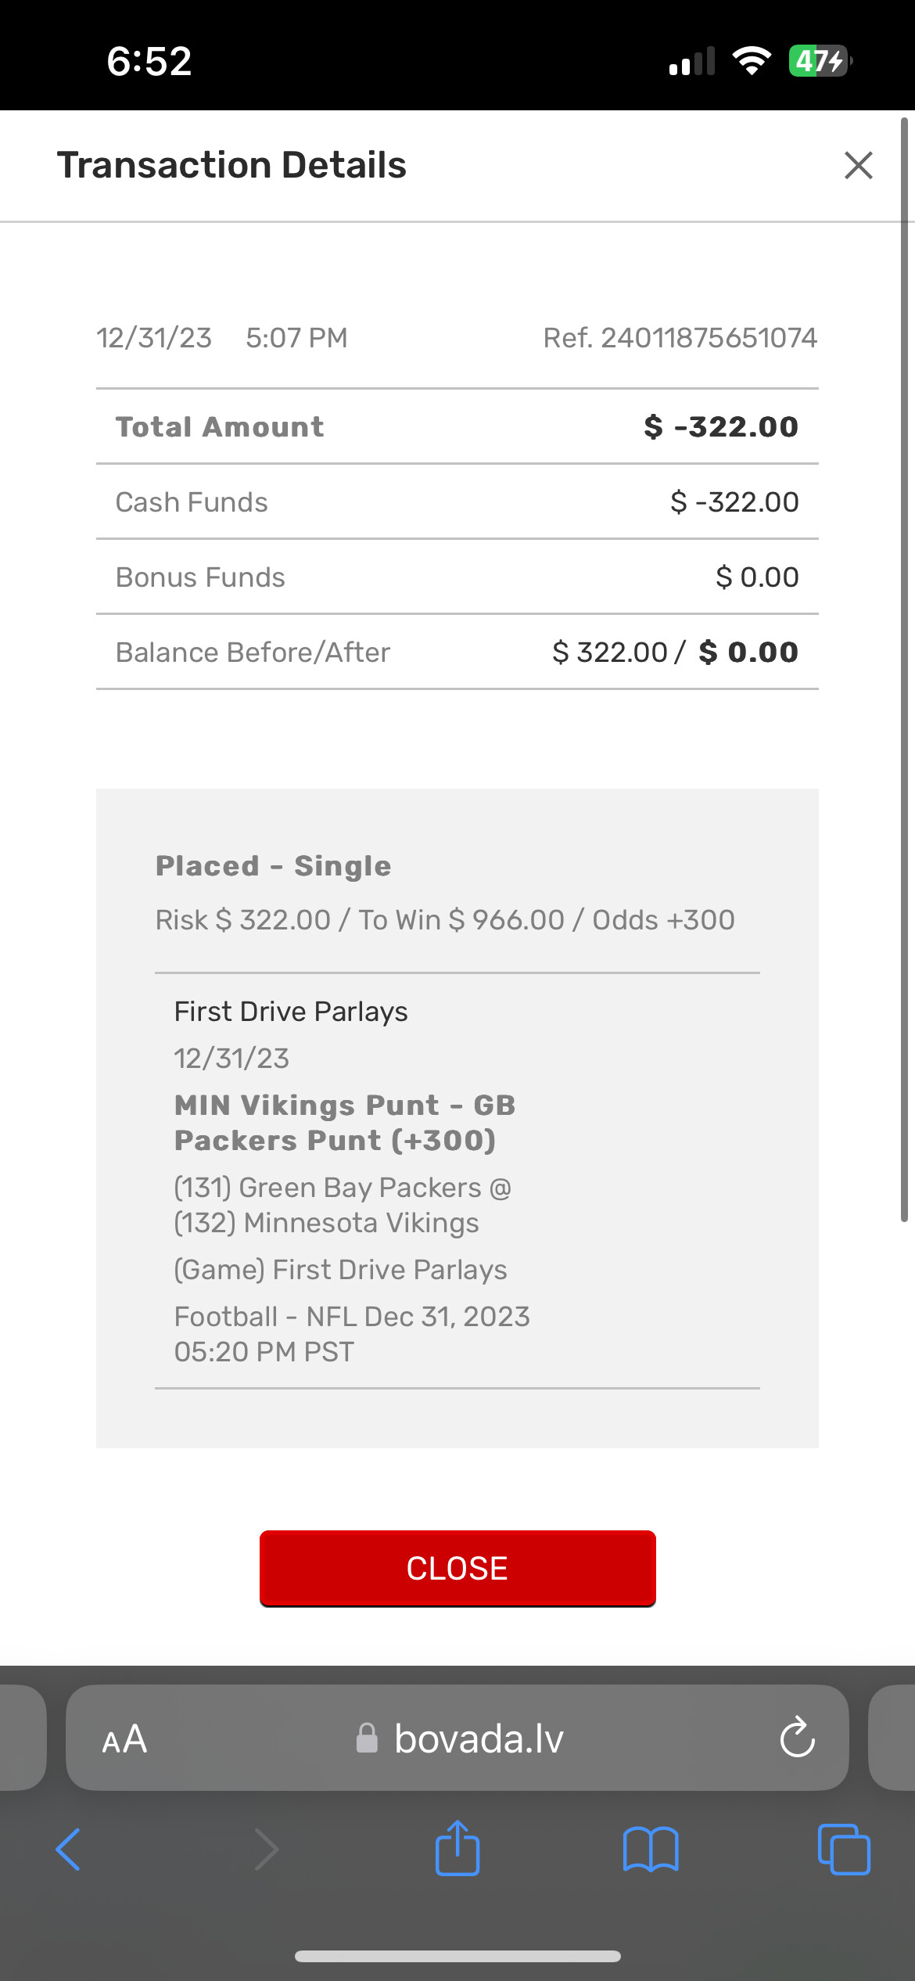Tap the Wi-Fi status icon

tap(752, 61)
